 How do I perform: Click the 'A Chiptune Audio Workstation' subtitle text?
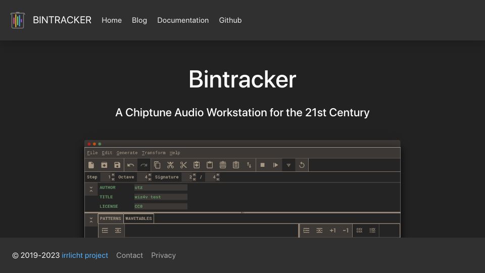pyautogui.click(x=190, y=112)
